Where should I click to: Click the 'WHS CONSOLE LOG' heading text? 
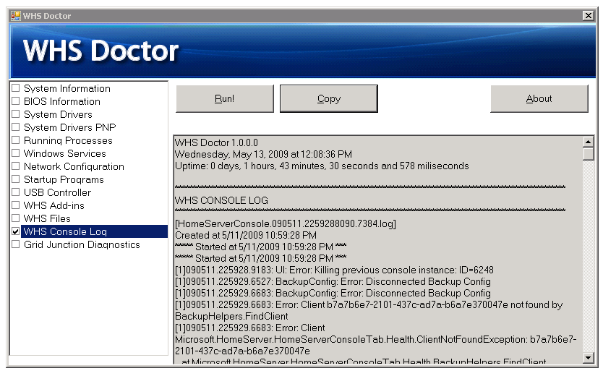[x=221, y=200]
